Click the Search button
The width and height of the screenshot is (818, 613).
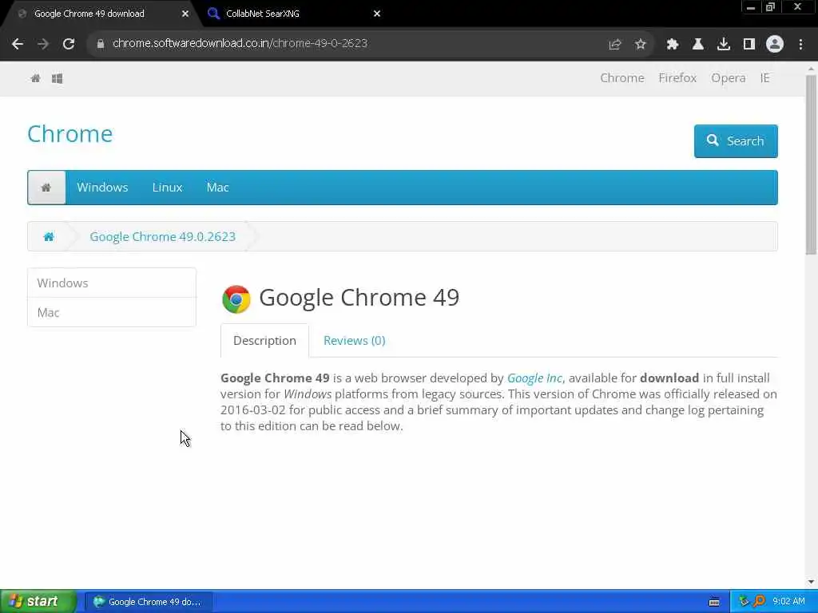tap(736, 140)
